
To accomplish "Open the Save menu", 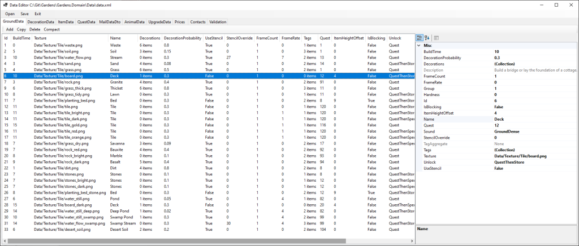I will (24, 14).
